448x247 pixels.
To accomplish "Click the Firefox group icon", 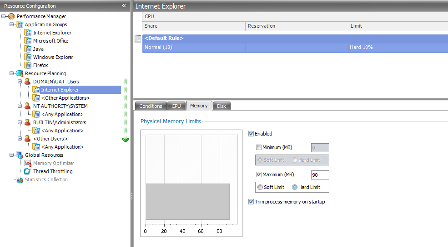I will (28, 65).
